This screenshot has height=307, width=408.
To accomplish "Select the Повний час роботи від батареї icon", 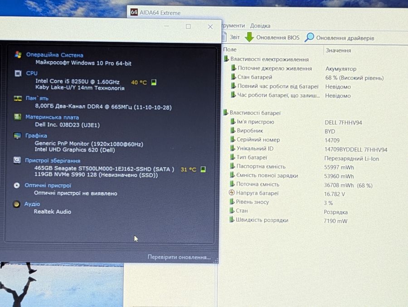I will click(x=233, y=86).
